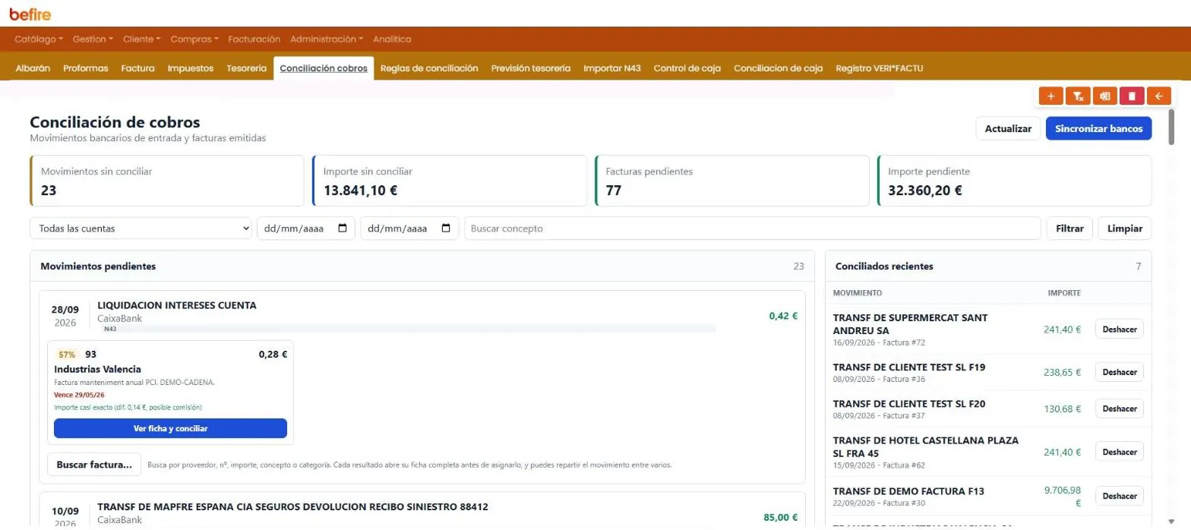The image size is (1191, 530).
Task: Click the page vertical scrollbar
Action: click(1171, 126)
